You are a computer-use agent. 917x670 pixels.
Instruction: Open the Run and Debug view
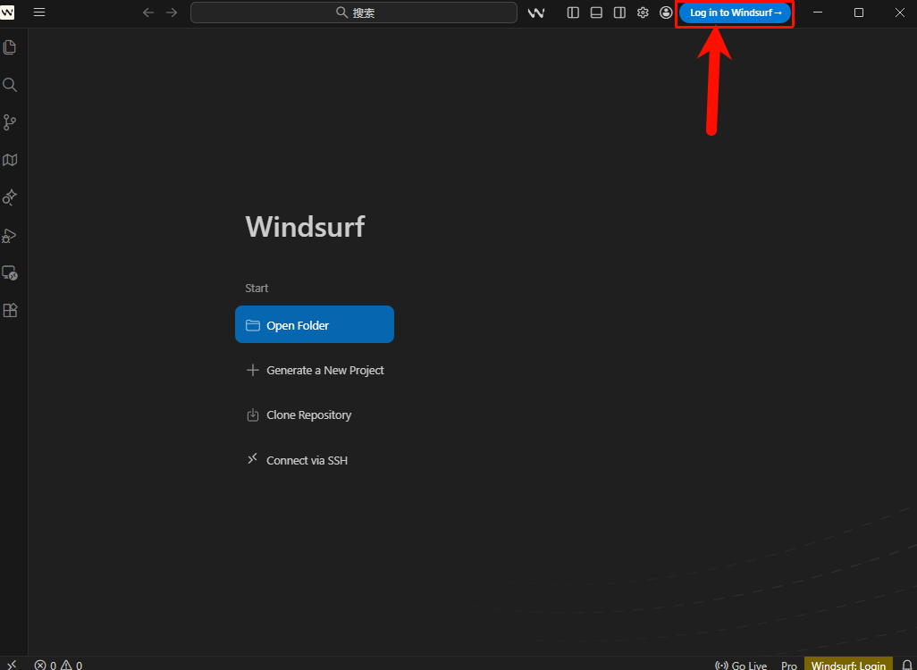[x=10, y=236]
